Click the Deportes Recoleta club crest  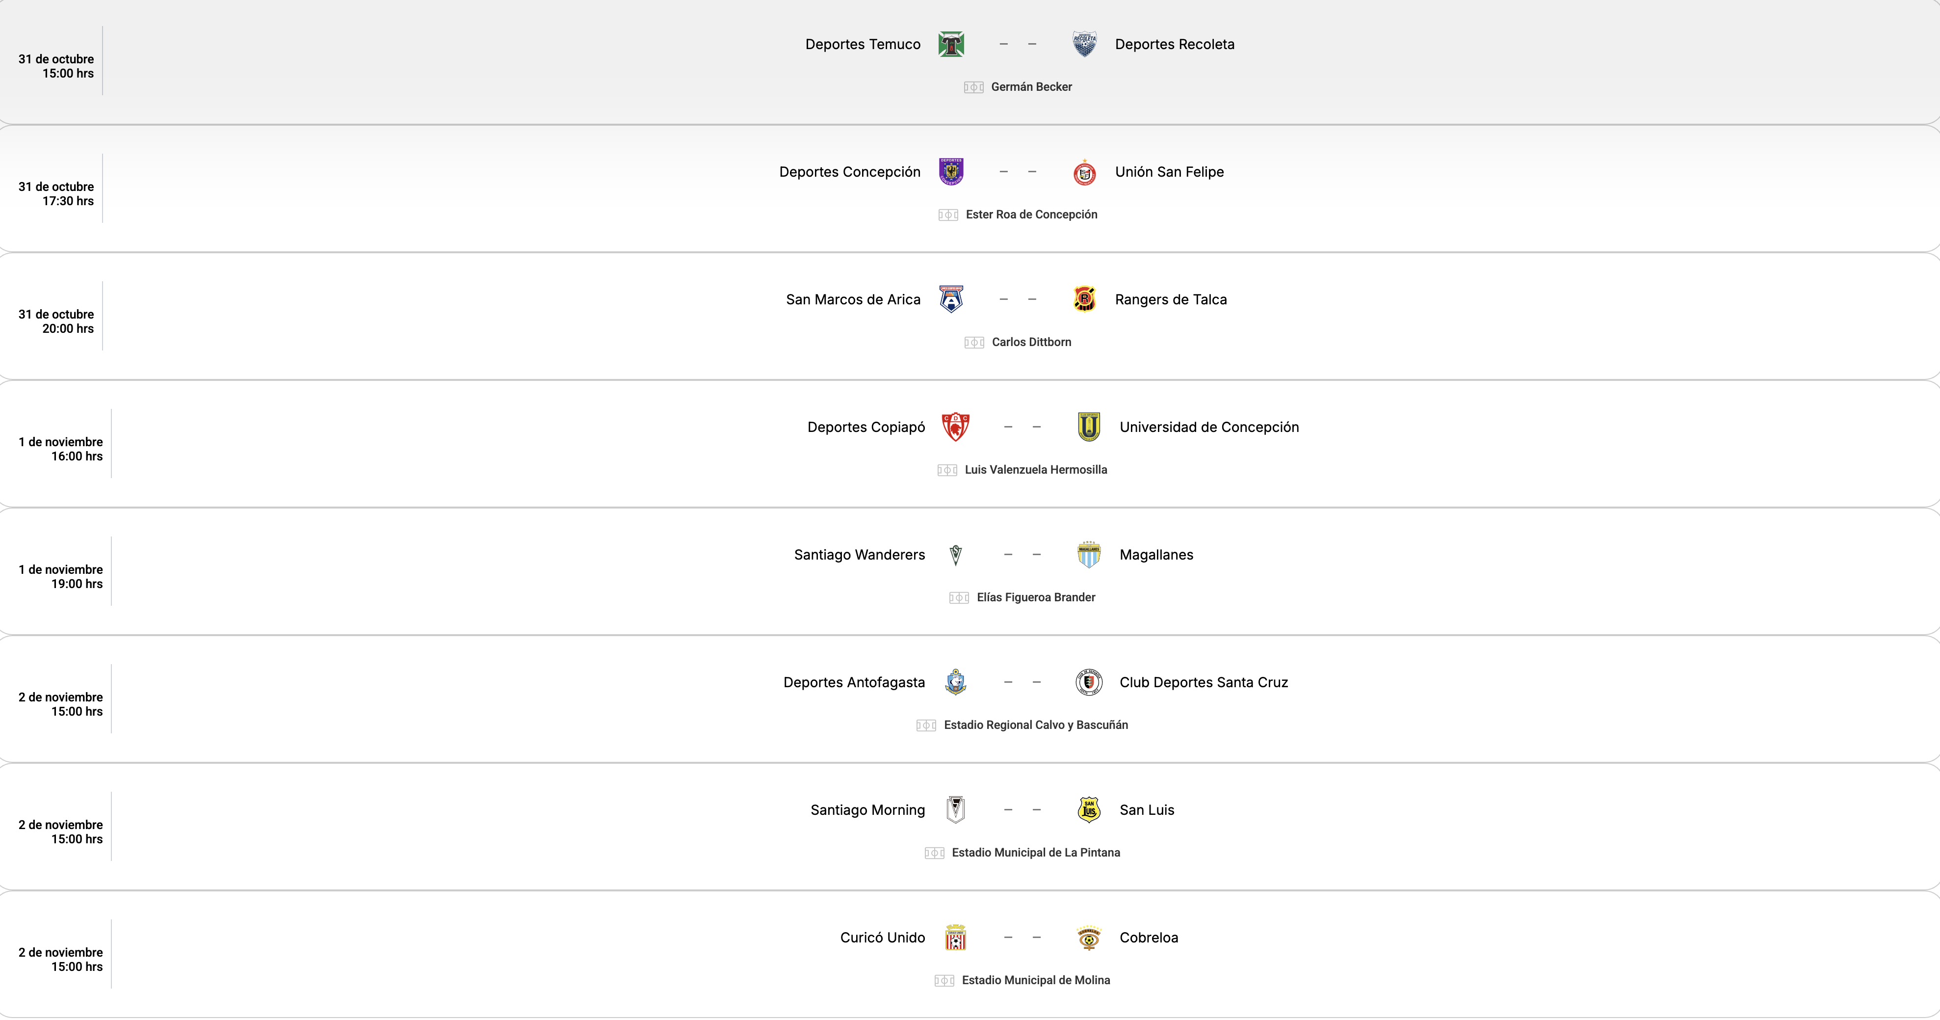point(1084,45)
